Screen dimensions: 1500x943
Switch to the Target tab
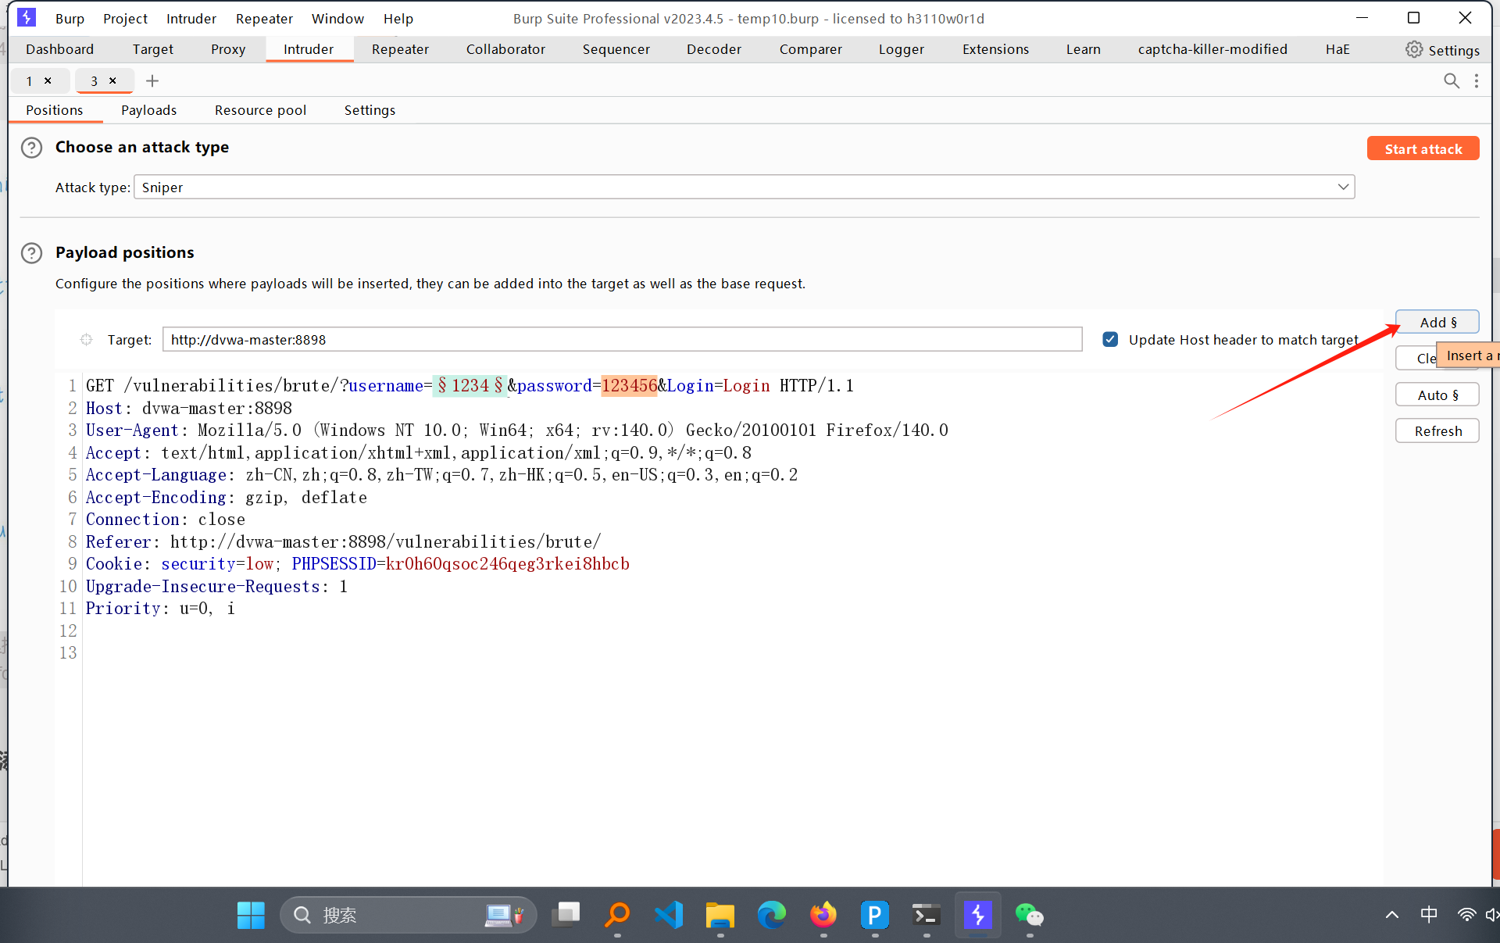[x=153, y=49]
